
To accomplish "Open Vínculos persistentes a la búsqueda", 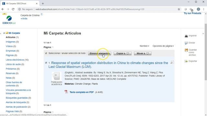I will 18,92.
